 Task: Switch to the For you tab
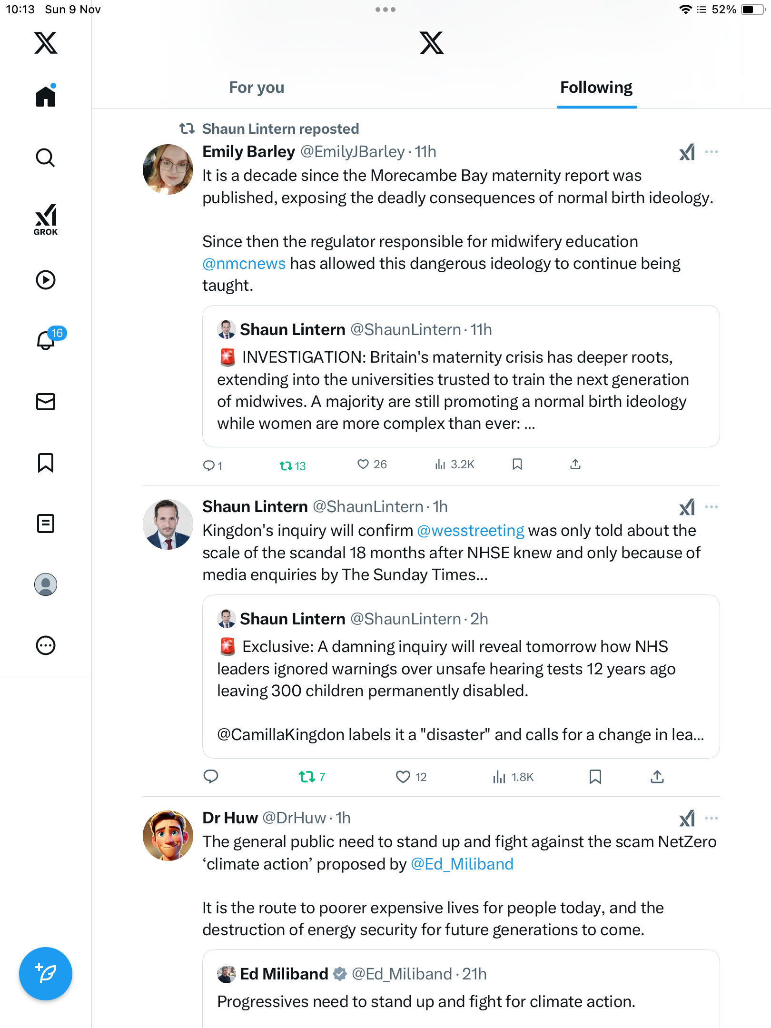[257, 88]
